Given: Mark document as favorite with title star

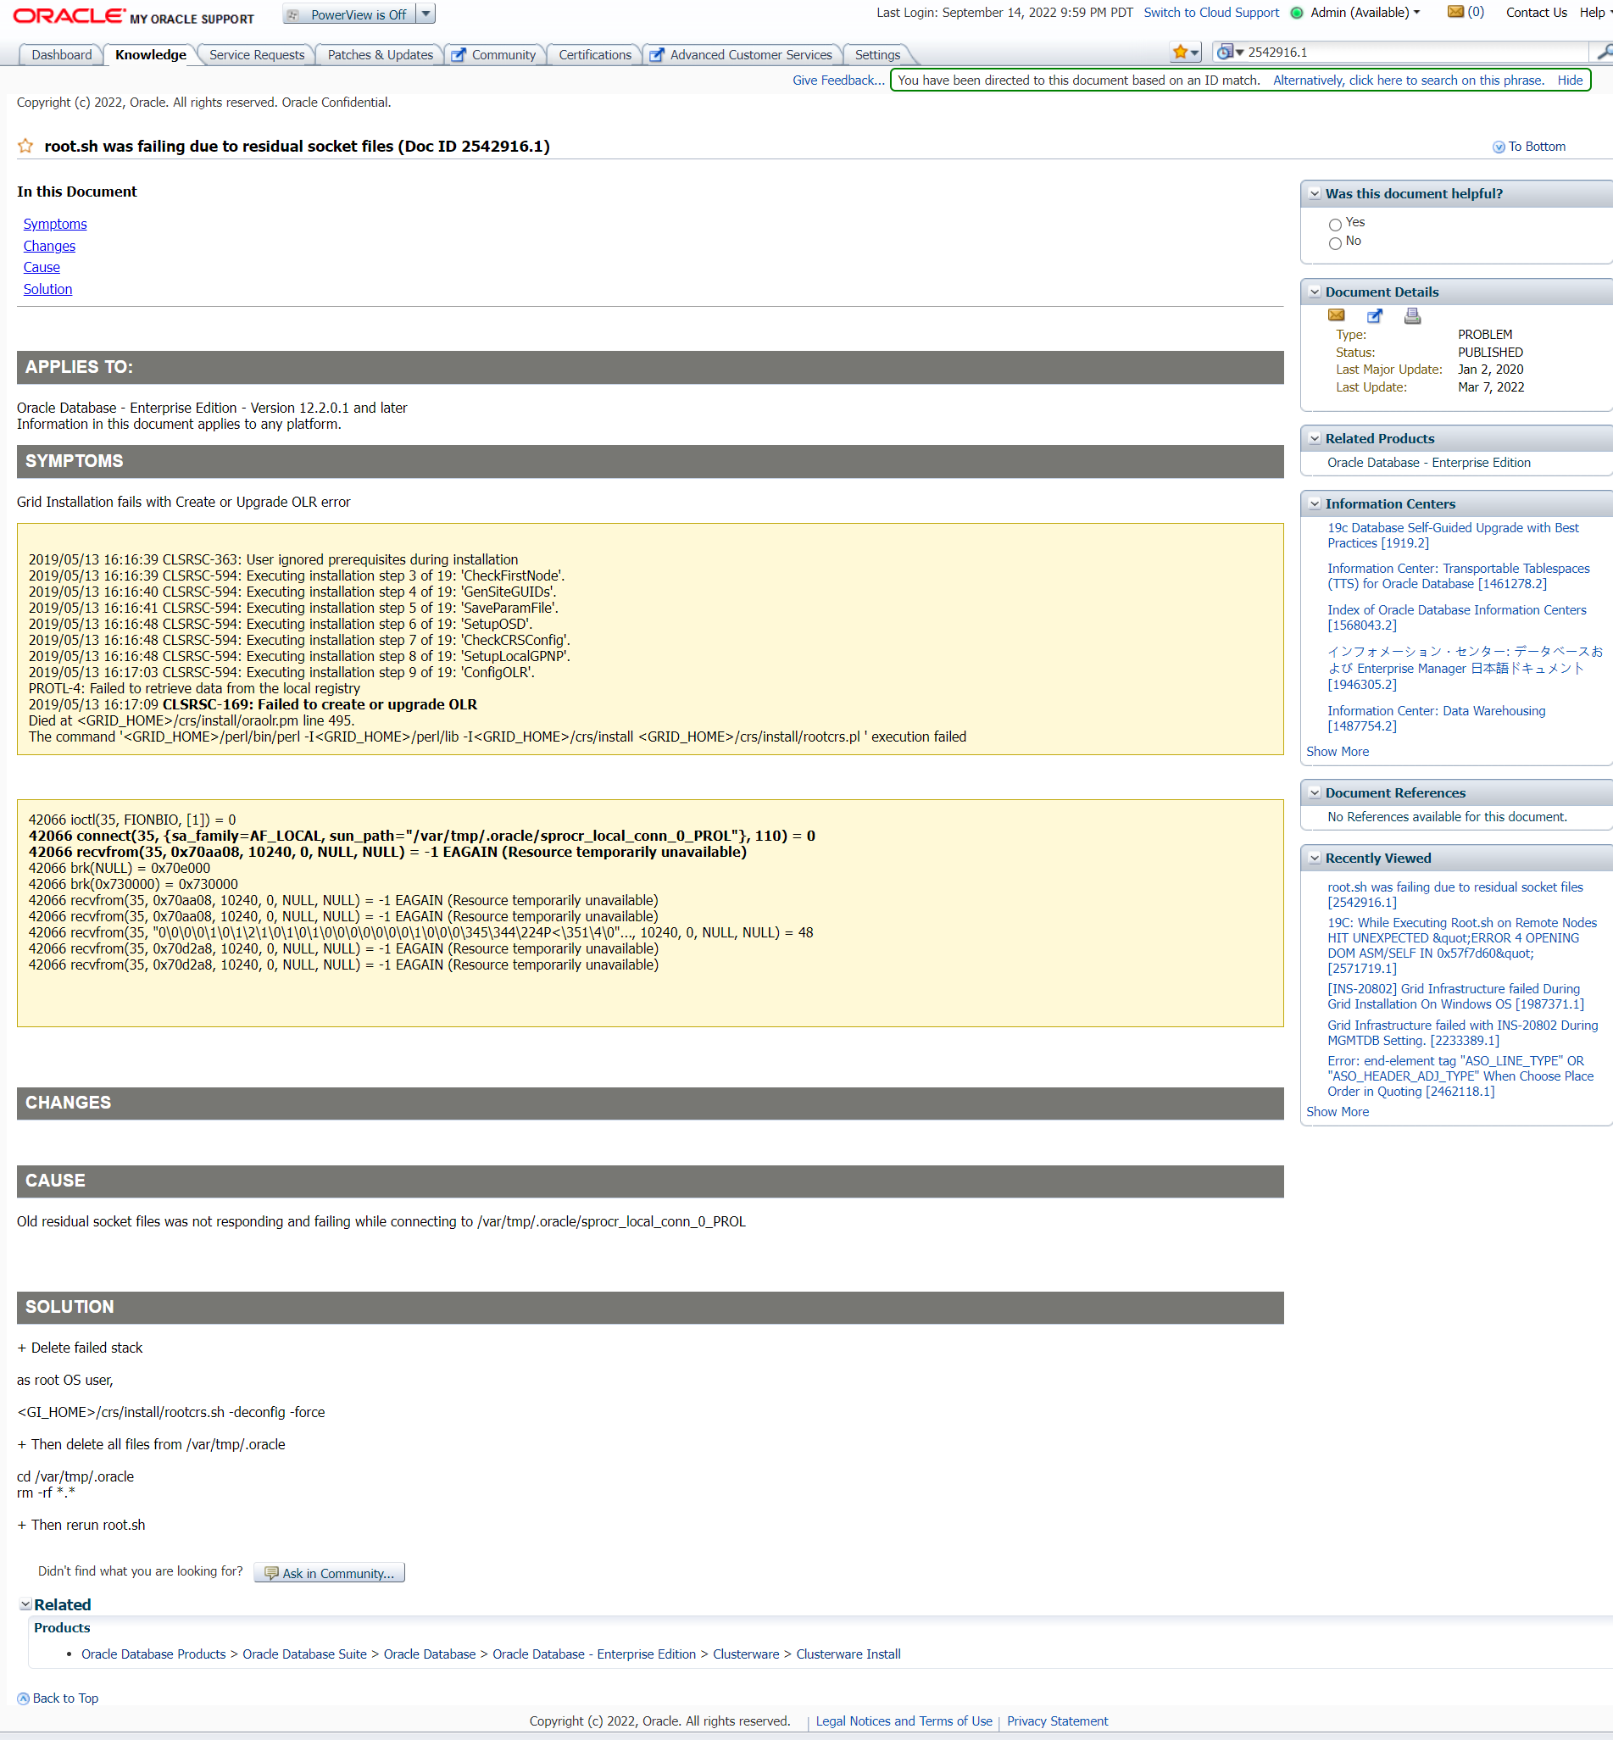Looking at the screenshot, I should (x=25, y=146).
